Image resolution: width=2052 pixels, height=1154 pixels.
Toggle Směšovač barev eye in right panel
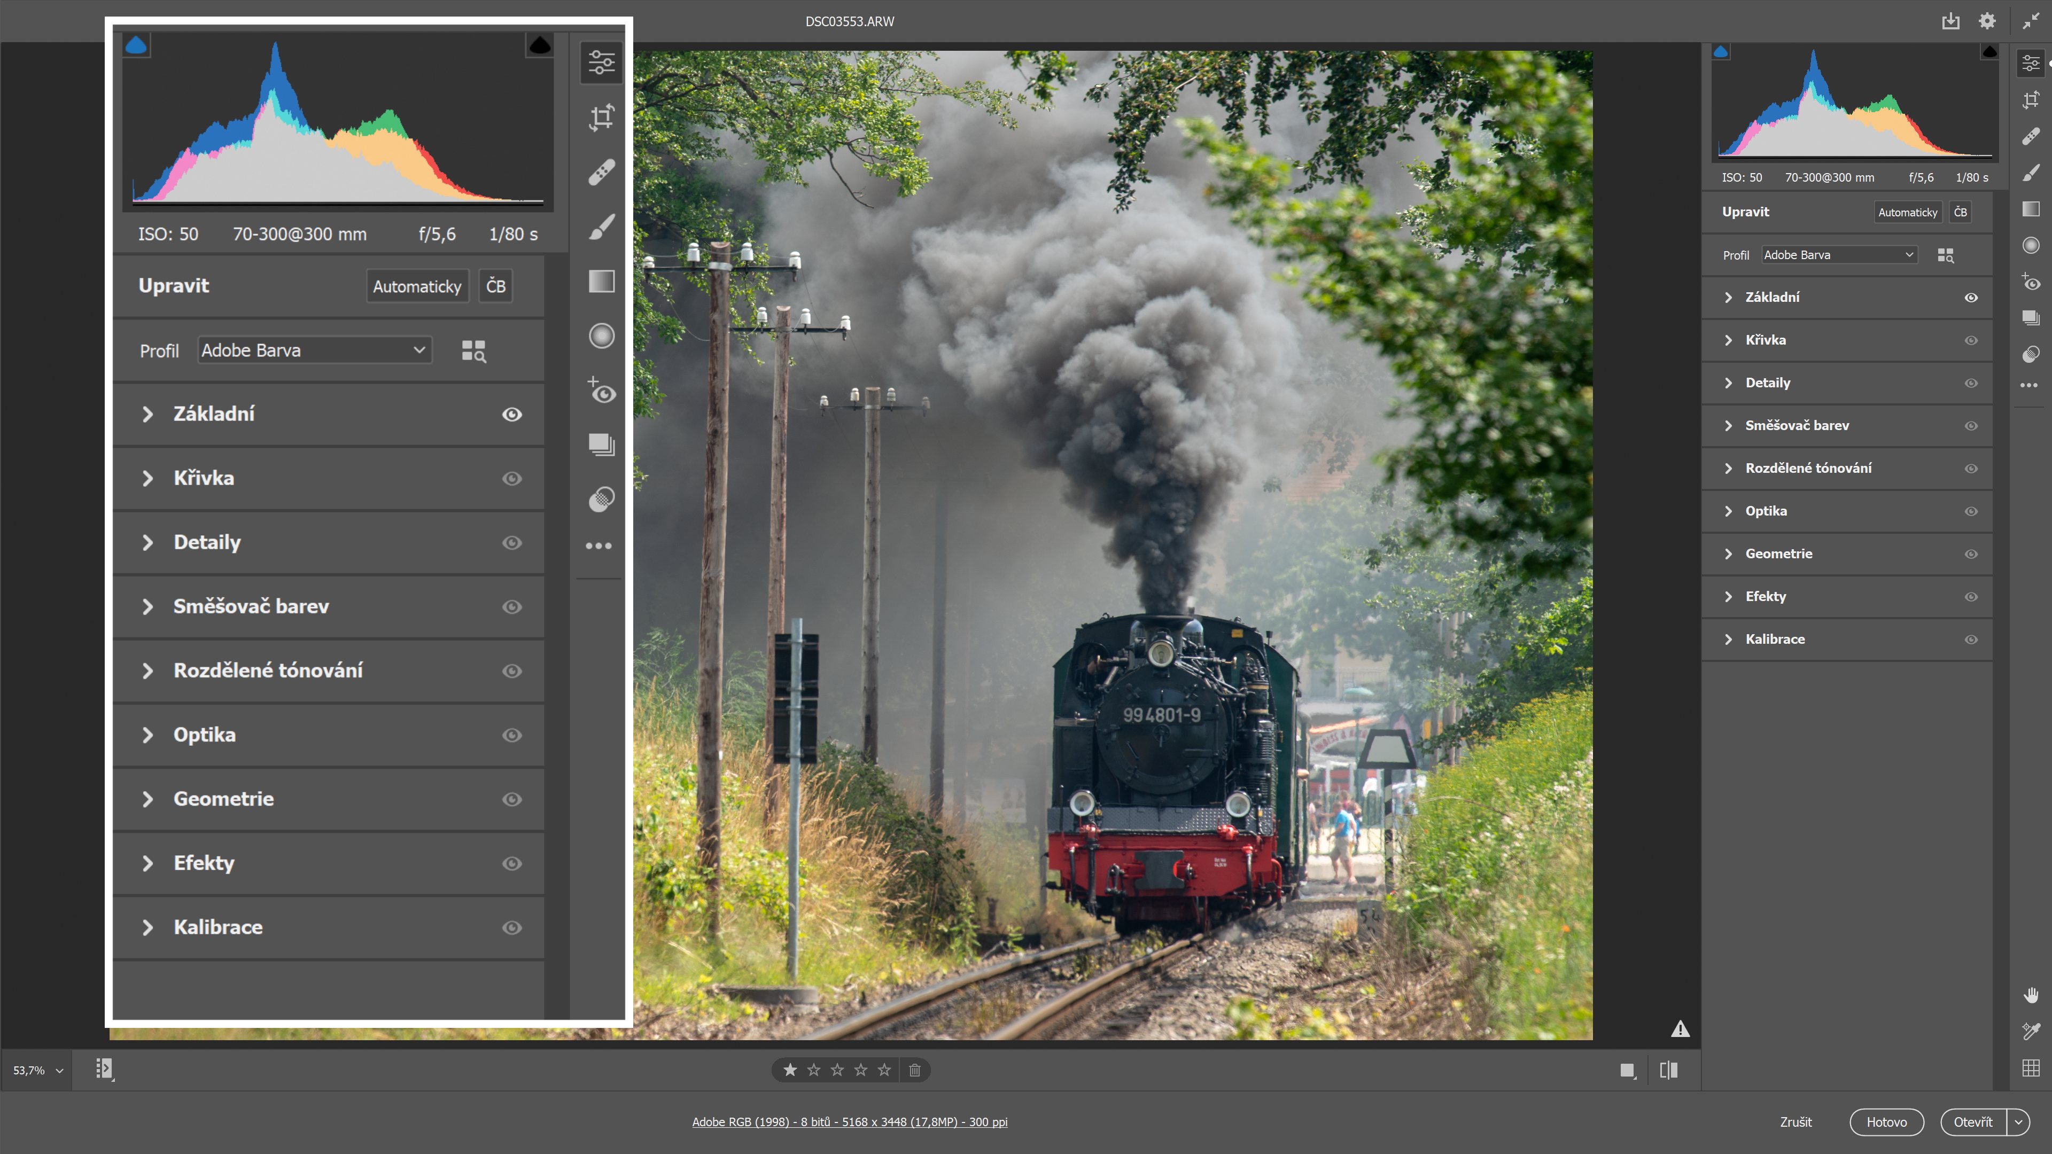[1971, 425]
